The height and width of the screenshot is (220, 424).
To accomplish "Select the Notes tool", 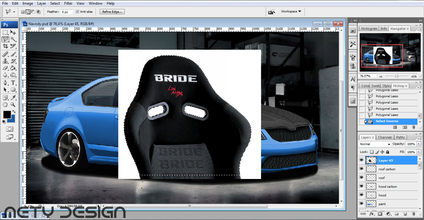I will (x=5, y=98).
